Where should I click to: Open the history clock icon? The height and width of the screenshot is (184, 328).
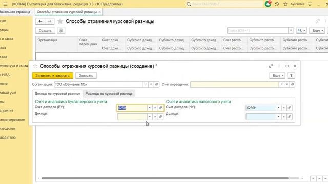[277, 4]
